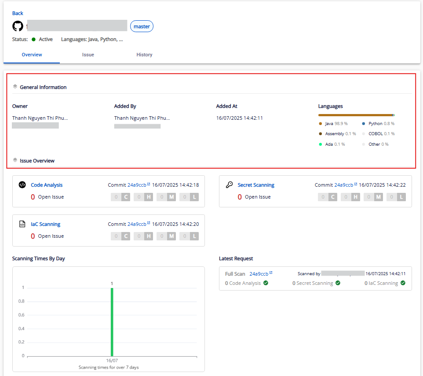Open the Secret Scanning link

[256, 185]
